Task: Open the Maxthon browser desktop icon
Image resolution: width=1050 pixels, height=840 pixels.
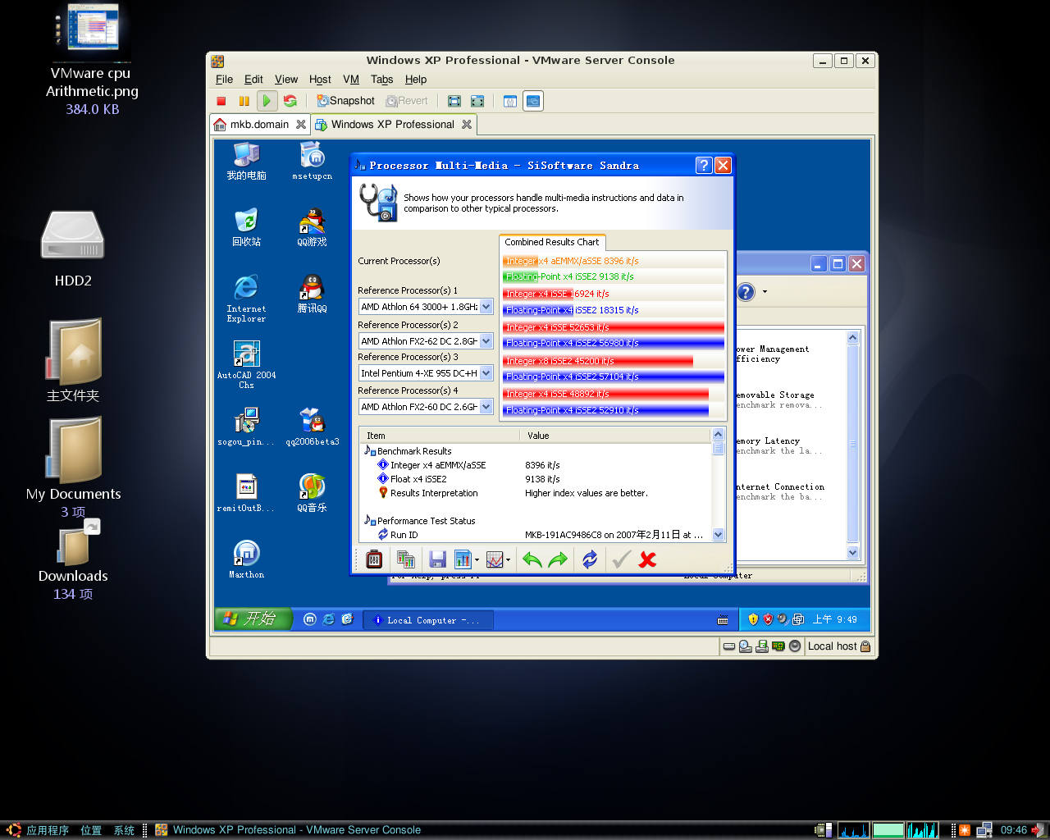Action: coord(246,559)
